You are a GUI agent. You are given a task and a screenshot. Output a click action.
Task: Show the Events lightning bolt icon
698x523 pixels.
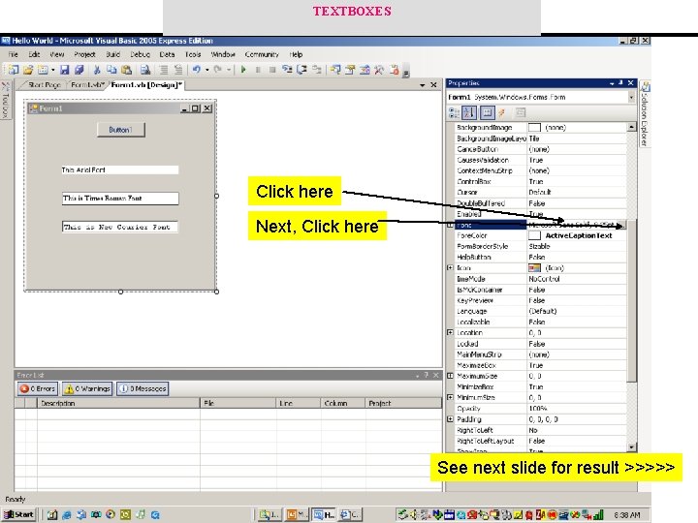[502, 113]
